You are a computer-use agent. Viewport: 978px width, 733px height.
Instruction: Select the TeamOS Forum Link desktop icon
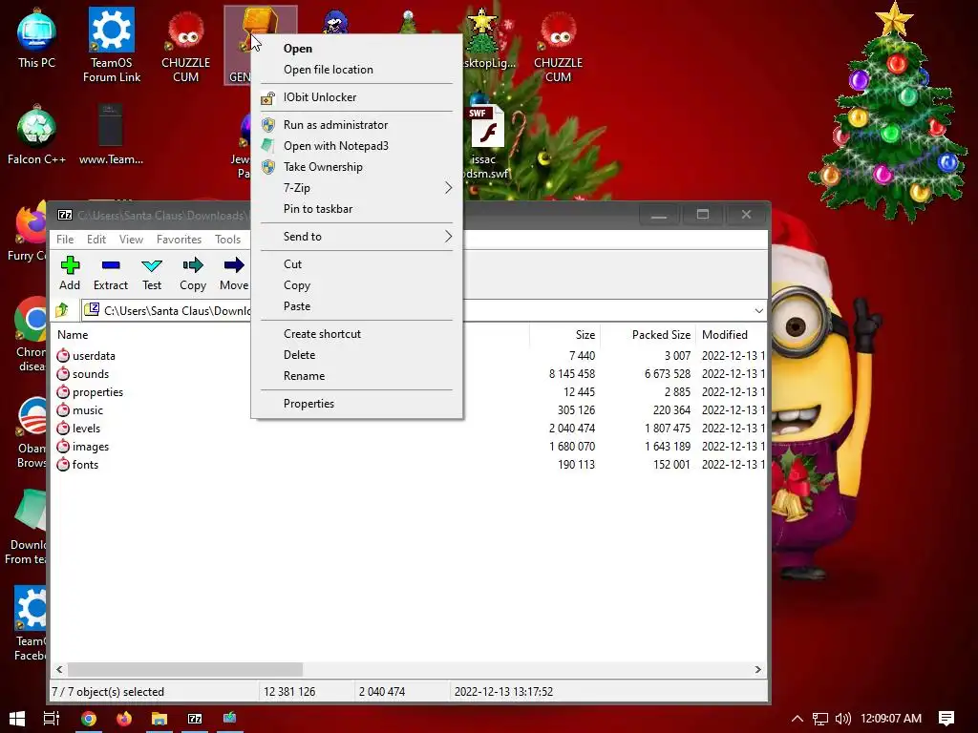[112, 45]
